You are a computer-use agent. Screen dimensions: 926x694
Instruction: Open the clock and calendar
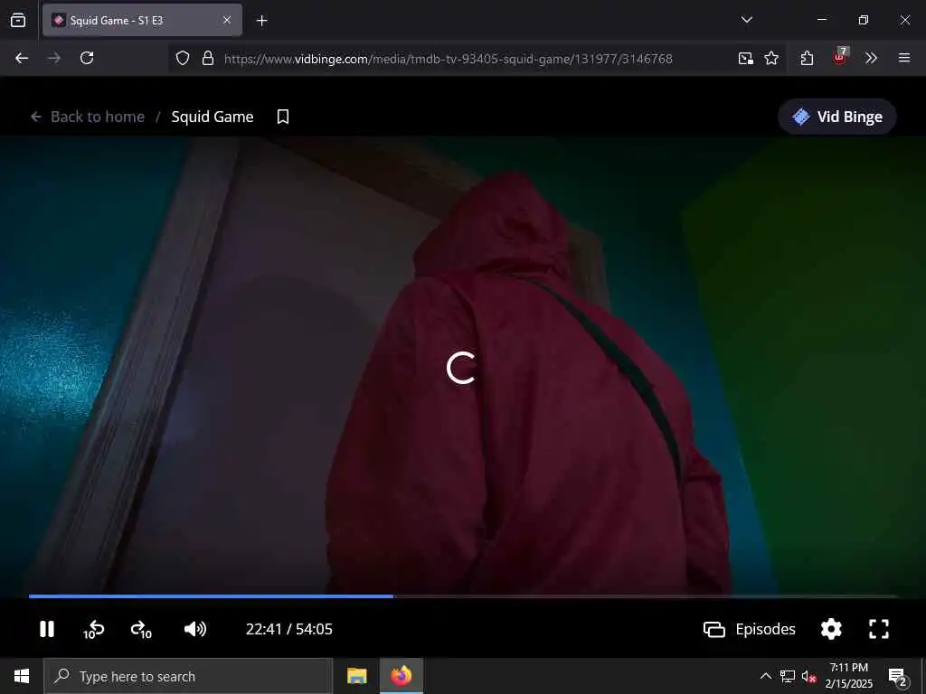[x=848, y=676]
